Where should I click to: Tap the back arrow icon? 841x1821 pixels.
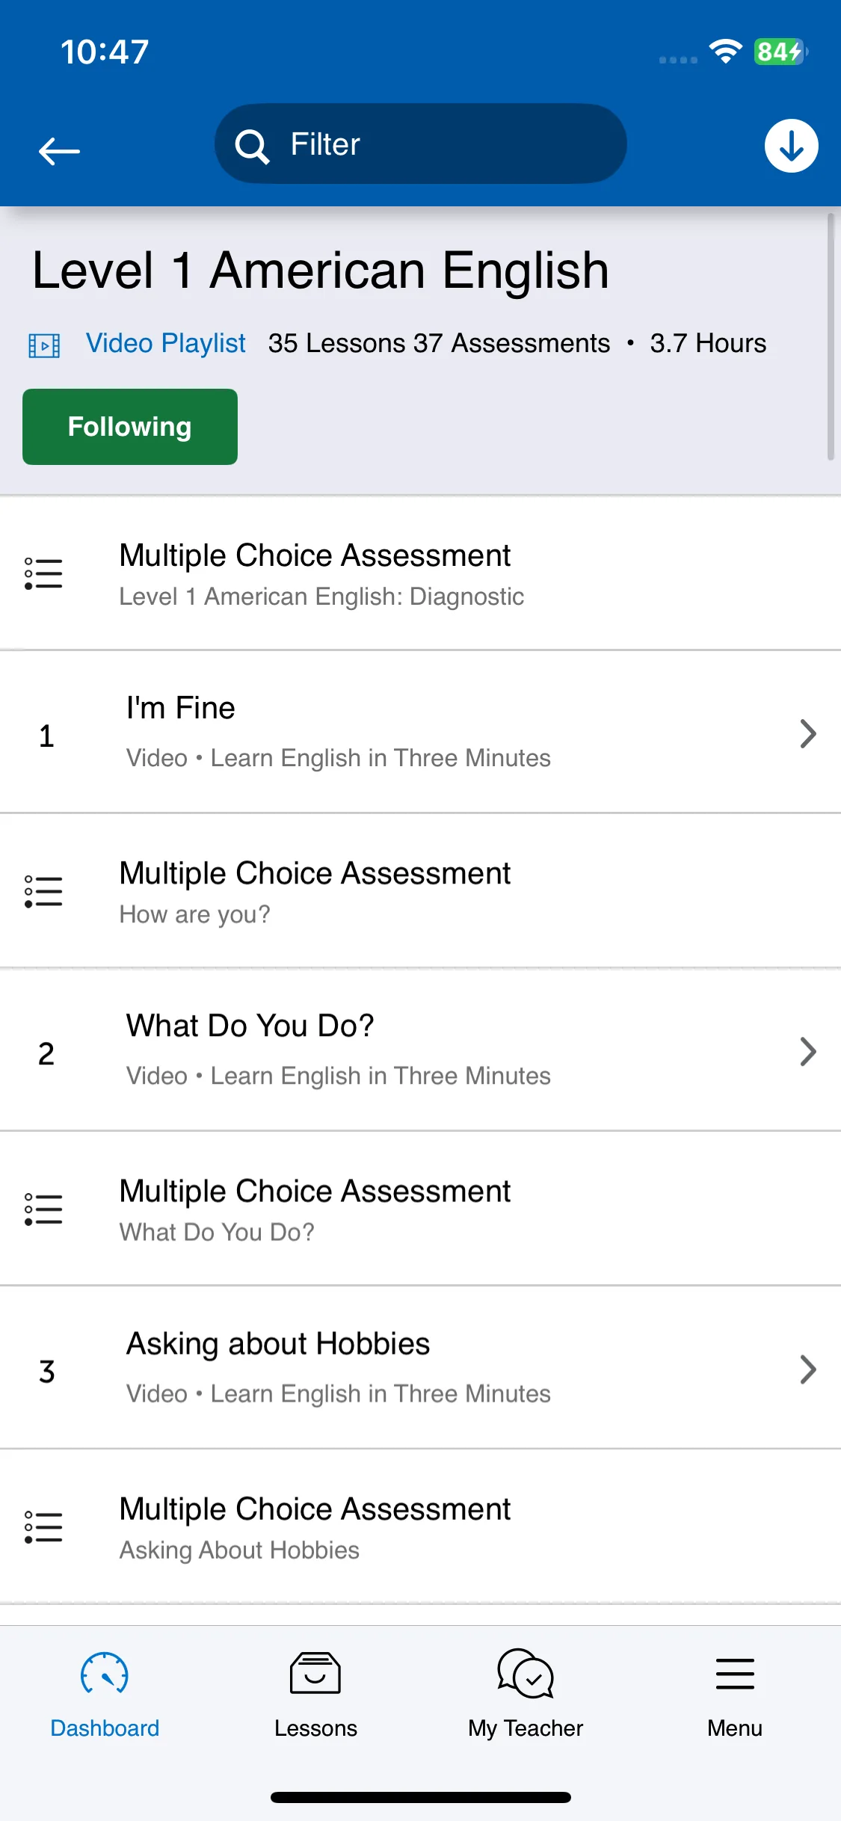coord(59,151)
